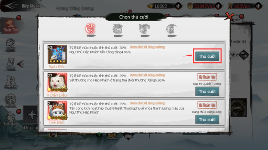Click Thú cưỡi button for Bạch Điêu

coord(207,56)
